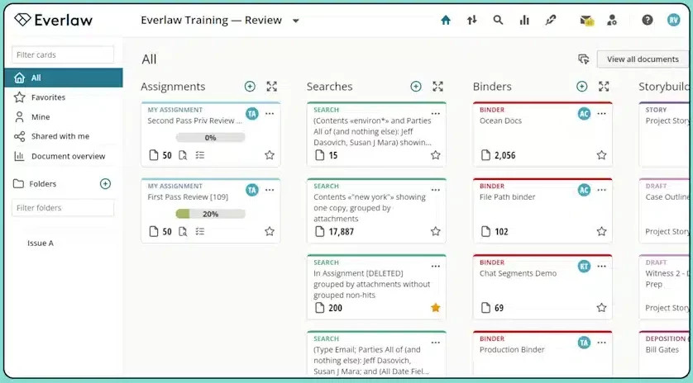
Task: Open the RV user profile avatar
Action: 673,20
